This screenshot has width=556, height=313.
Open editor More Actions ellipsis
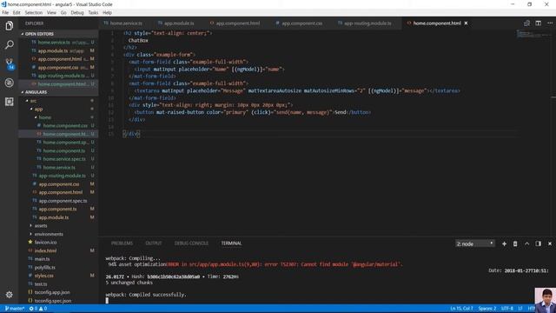click(x=550, y=23)
